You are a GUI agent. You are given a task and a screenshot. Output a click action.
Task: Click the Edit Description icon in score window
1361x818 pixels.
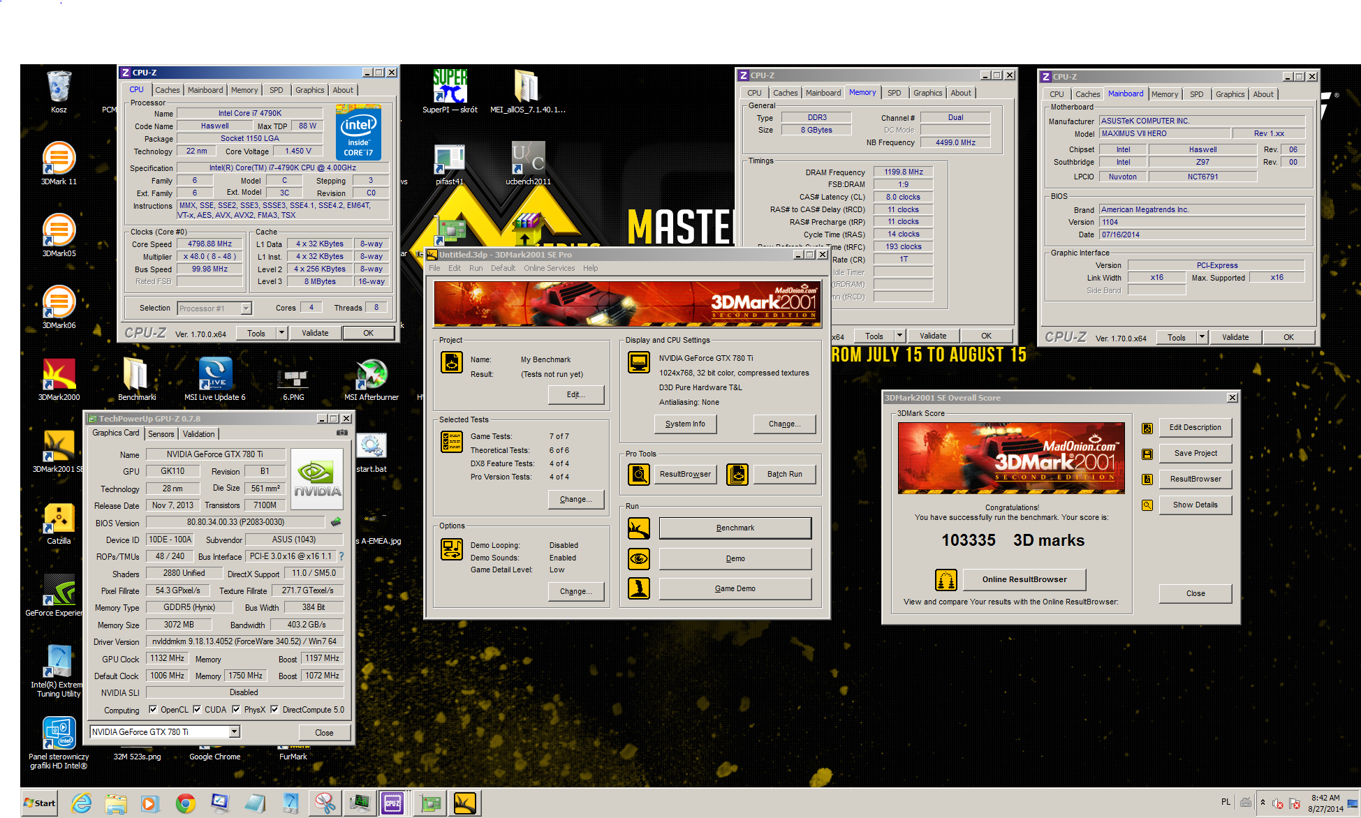(1147, 428)
